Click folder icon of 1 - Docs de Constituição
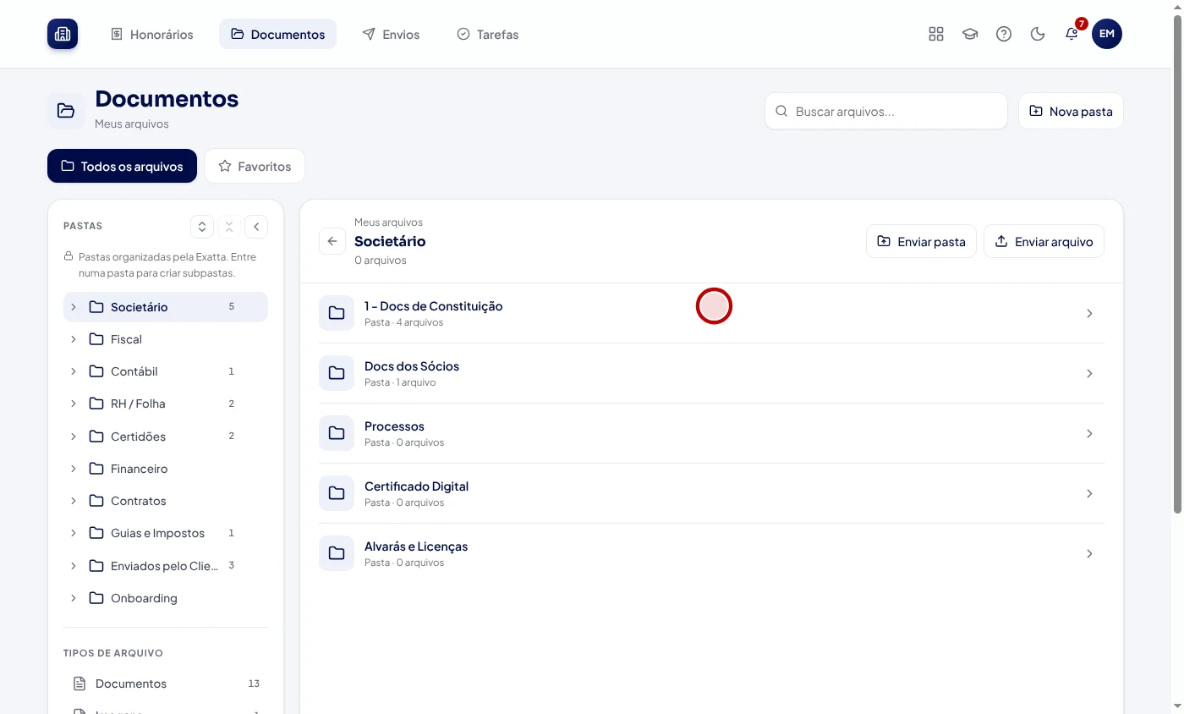The image size is (1184, 714). tap(337, 313)
